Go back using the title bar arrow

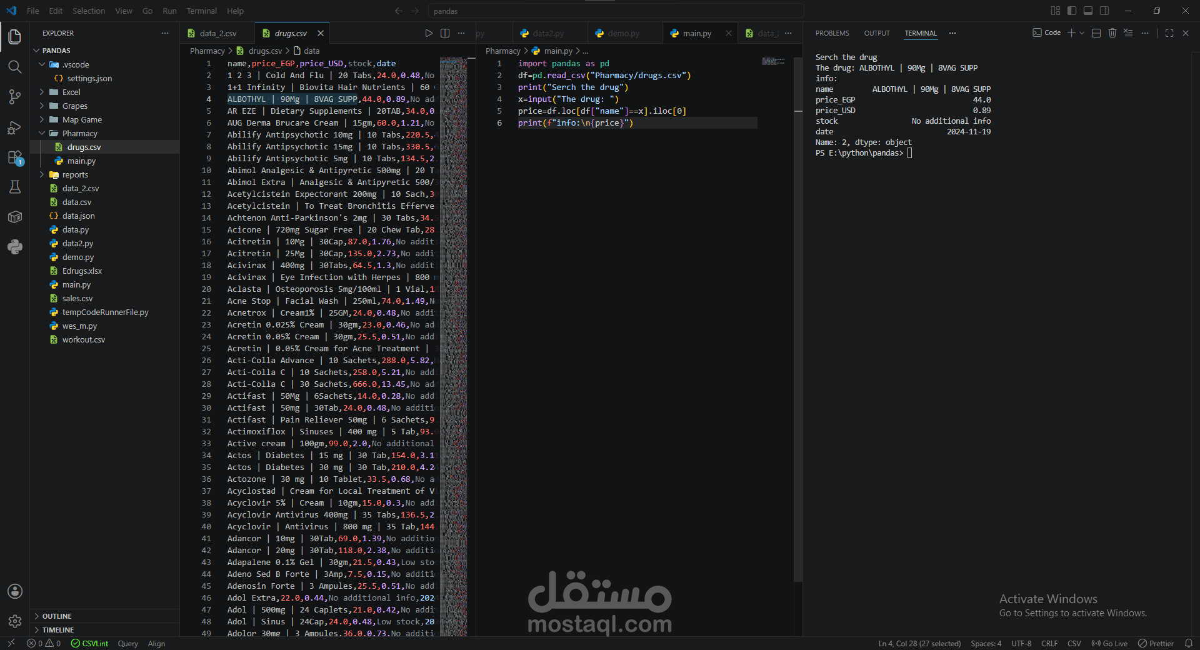(x=399, y=11)
